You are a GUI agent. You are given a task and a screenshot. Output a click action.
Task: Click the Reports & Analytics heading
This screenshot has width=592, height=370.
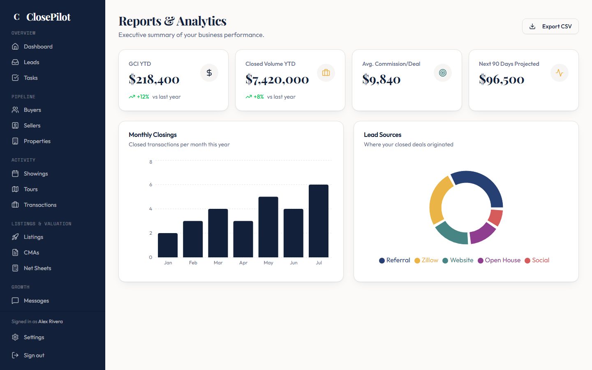[x=173, y=21]
